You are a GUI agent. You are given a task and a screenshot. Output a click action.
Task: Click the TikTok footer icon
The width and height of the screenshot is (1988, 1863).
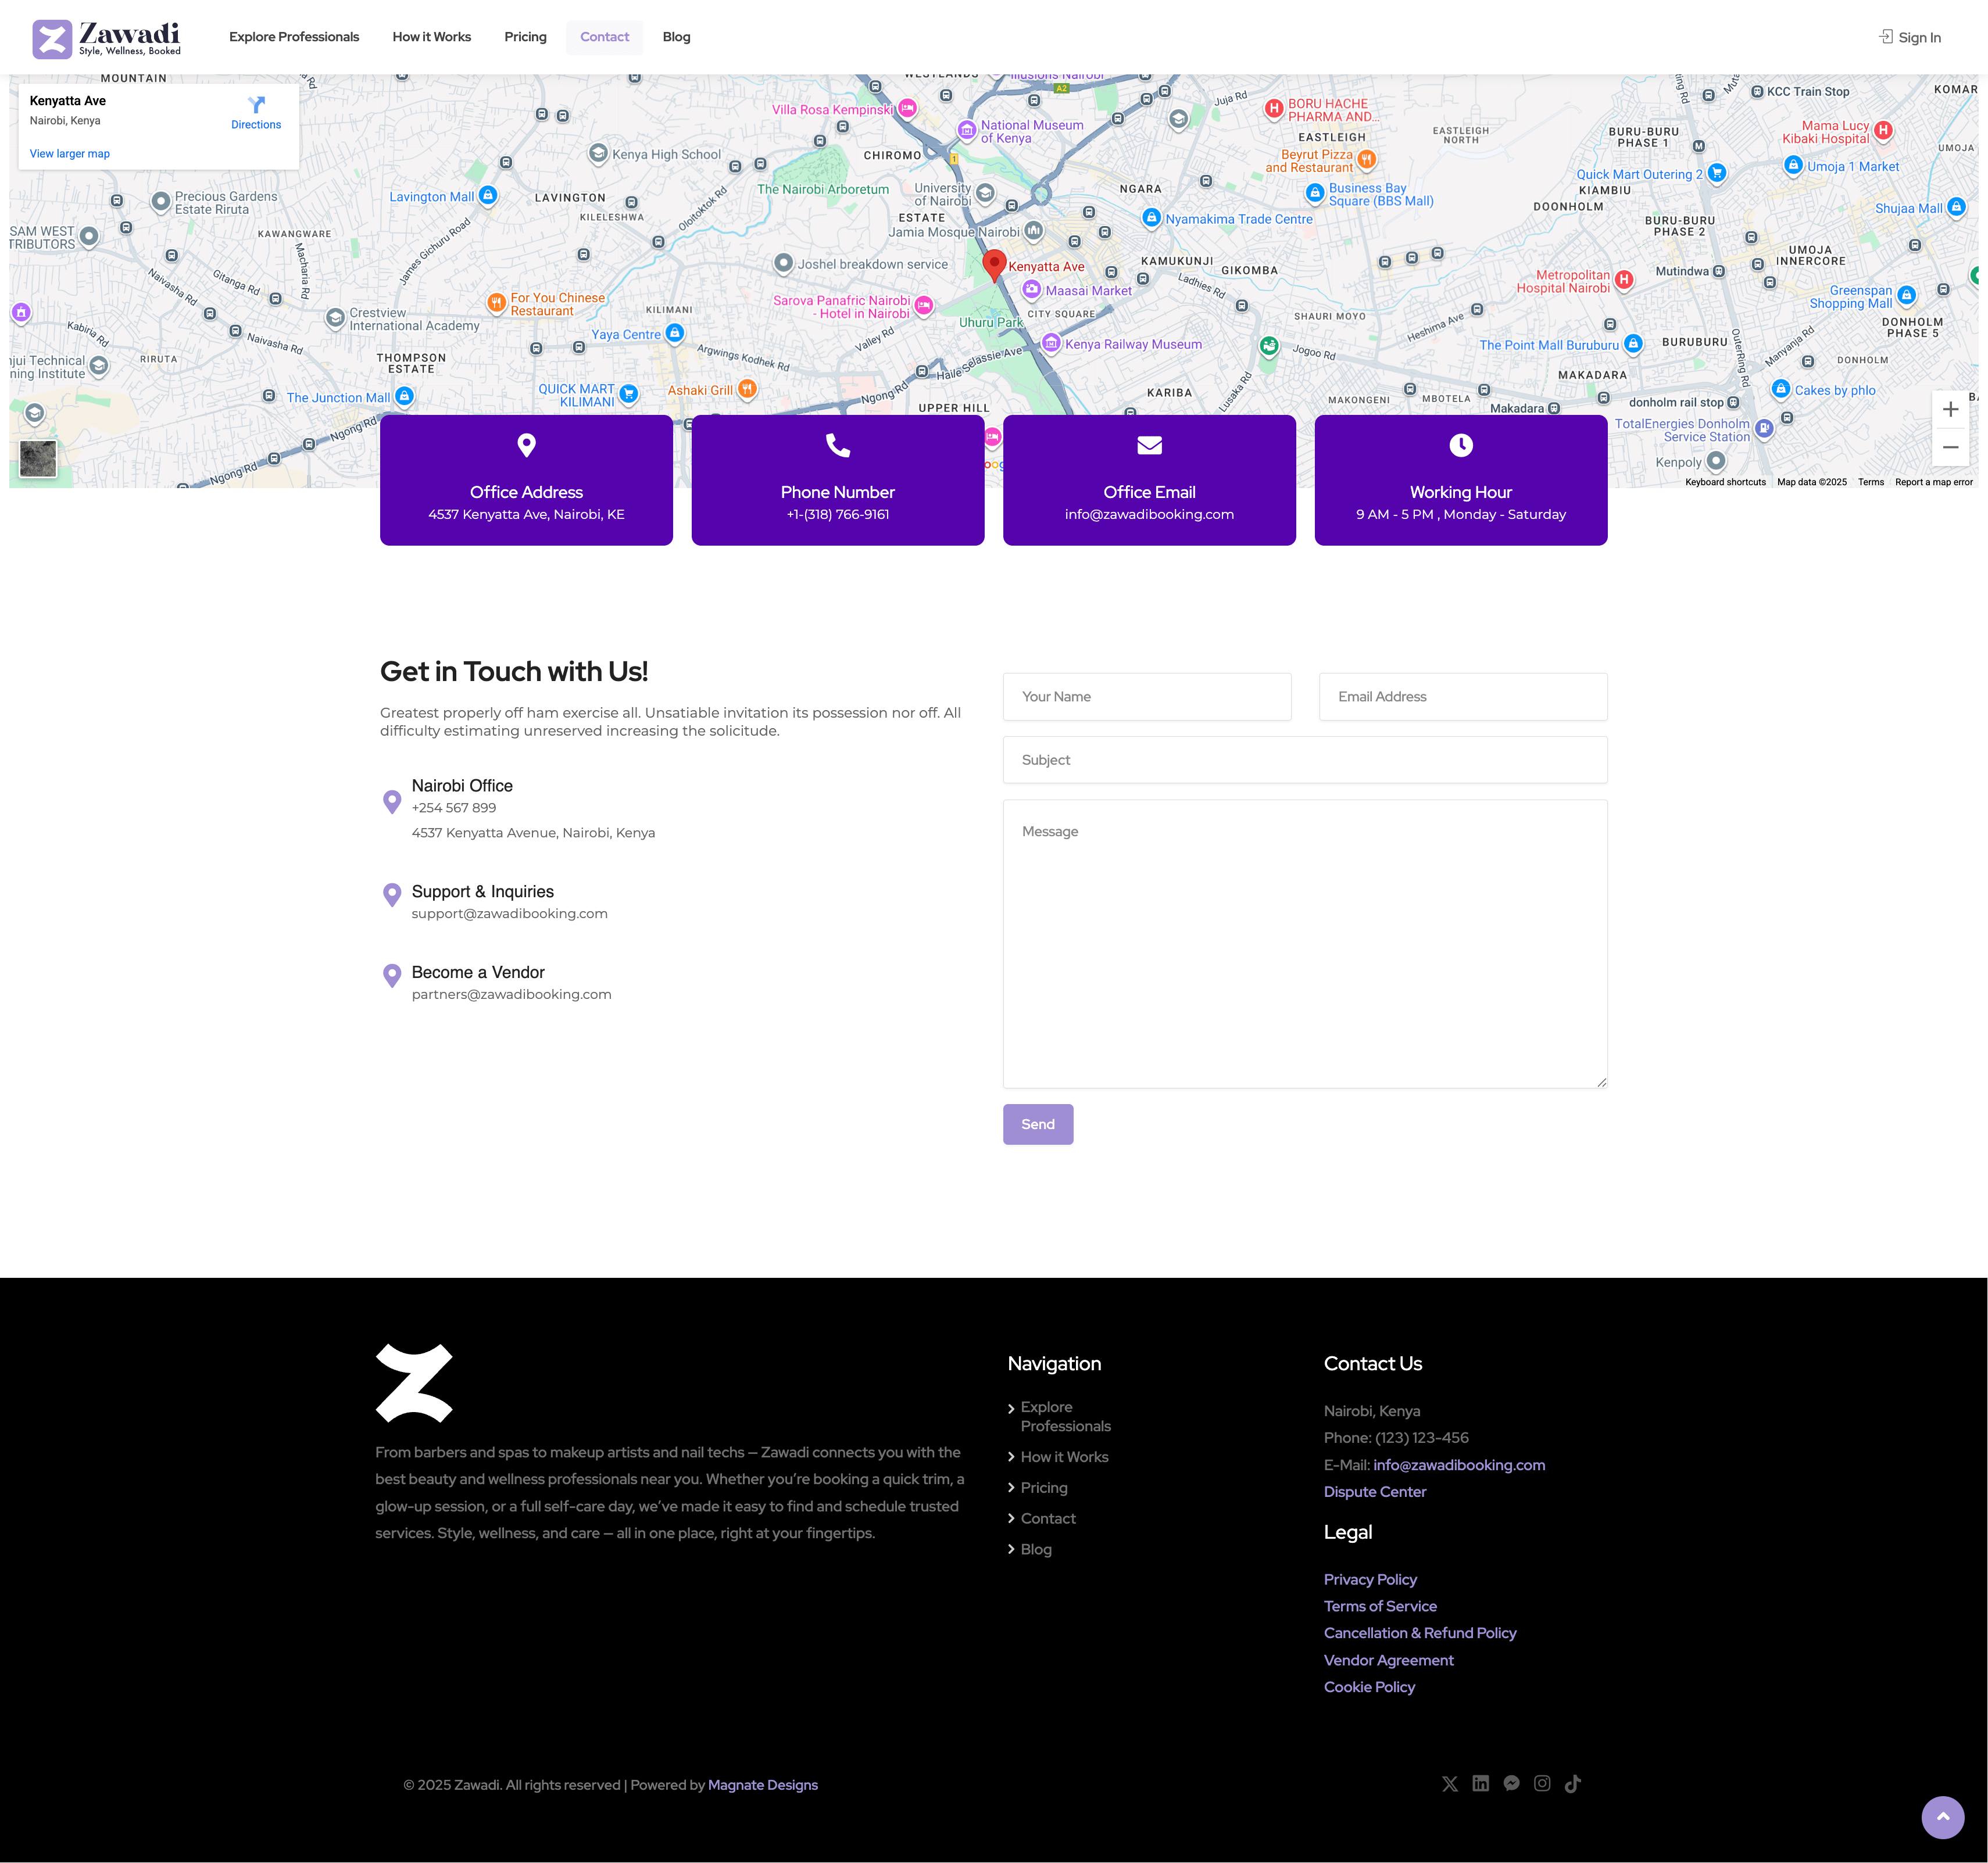pyautogui.click(x=1573, y=1784)
